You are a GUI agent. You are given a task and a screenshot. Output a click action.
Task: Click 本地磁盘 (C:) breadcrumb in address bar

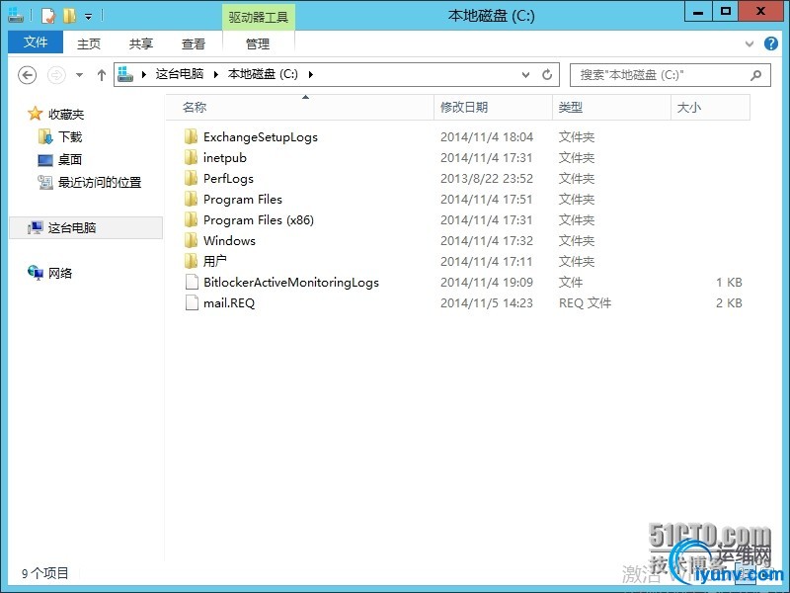click(x=263, y=74)
